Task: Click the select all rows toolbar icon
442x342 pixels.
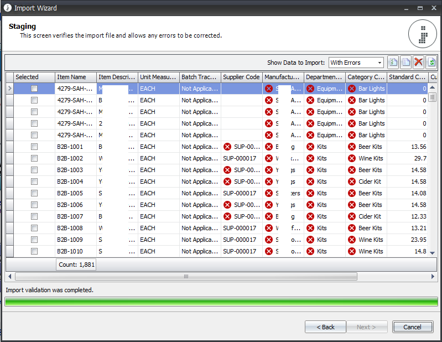Action: pyautogui.click(x=393, y=63)
